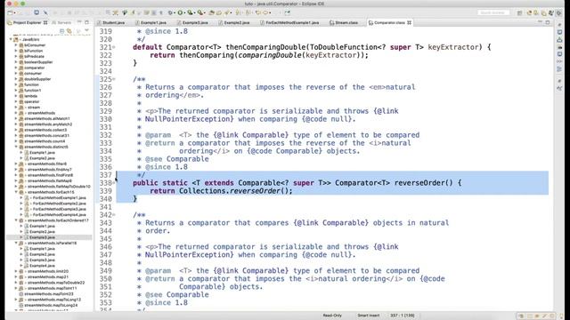The width and height of the screenshot is (570, 320).
Task: Fold the Javadoc comment at line 342
Action: [x=114, y=215]
